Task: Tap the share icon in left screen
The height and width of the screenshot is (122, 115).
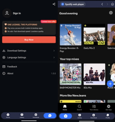Action: coord(54,4)
